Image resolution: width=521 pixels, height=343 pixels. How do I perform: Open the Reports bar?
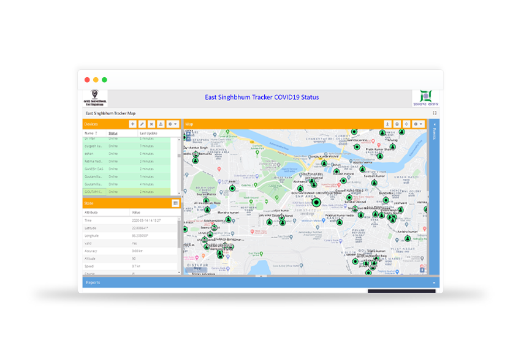pyautogui.click(x=261, y=282)
